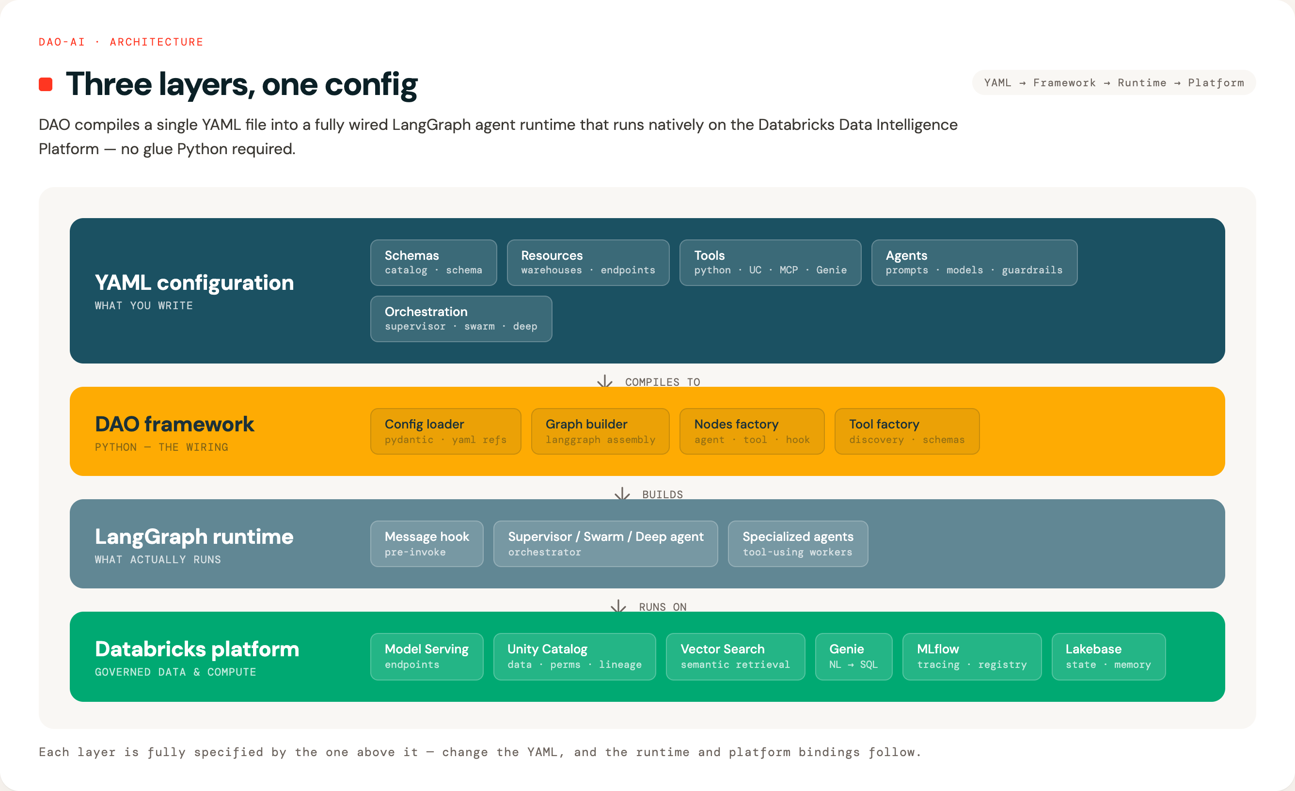Select the MLflow tracing registry card

971,656
